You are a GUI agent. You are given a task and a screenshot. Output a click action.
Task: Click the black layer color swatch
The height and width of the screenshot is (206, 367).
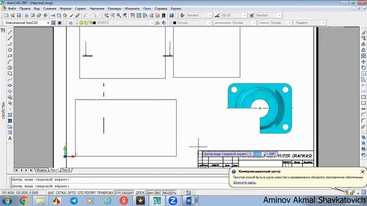tap(94, 23)
